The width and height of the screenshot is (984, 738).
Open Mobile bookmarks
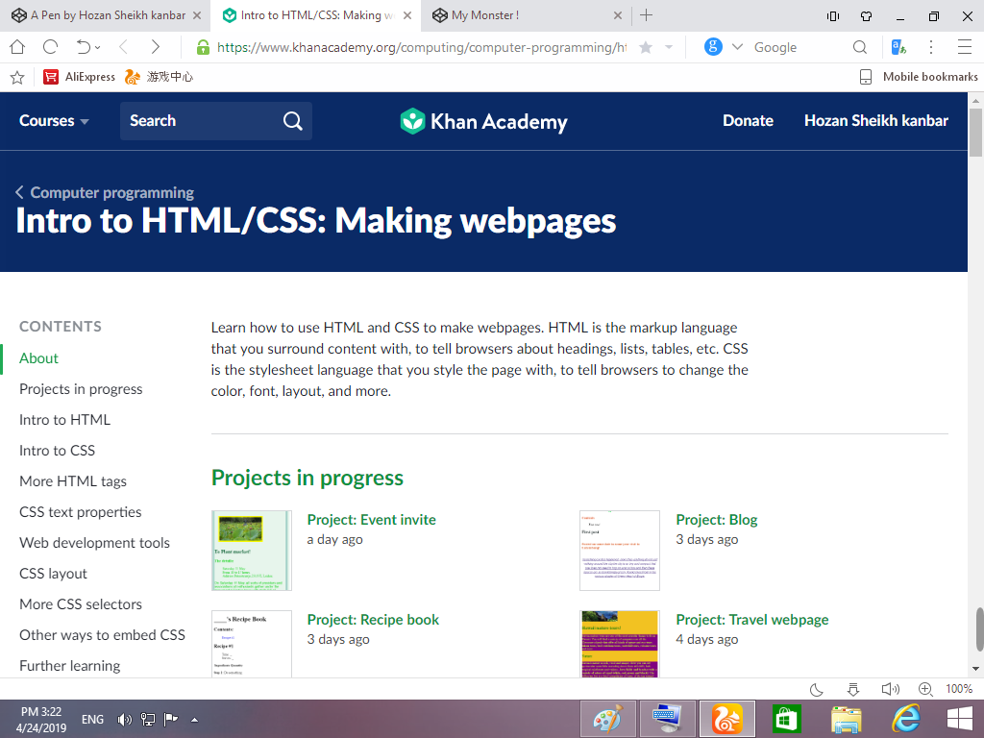click(x=918, y=77)
